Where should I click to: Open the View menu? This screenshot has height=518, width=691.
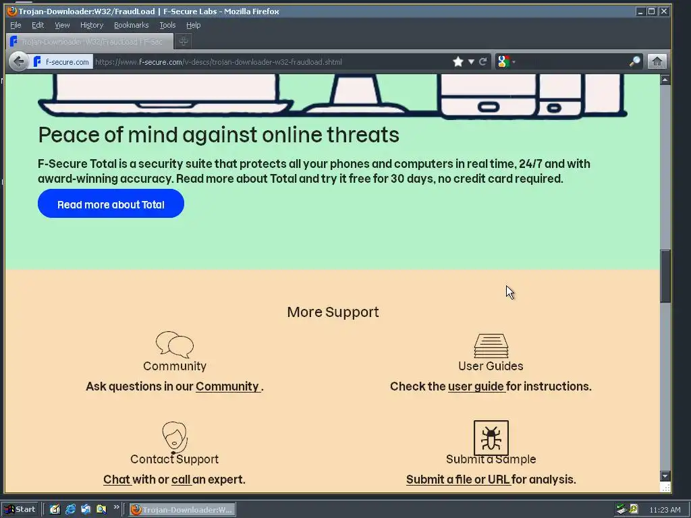pyautogui.click(x=62, y=25)
